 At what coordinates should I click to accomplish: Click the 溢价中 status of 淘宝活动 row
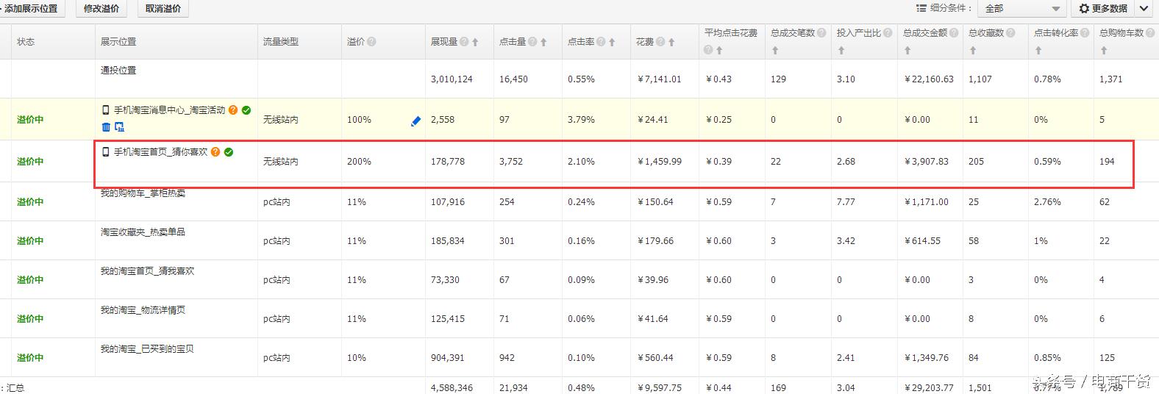[x=30, y=120]
